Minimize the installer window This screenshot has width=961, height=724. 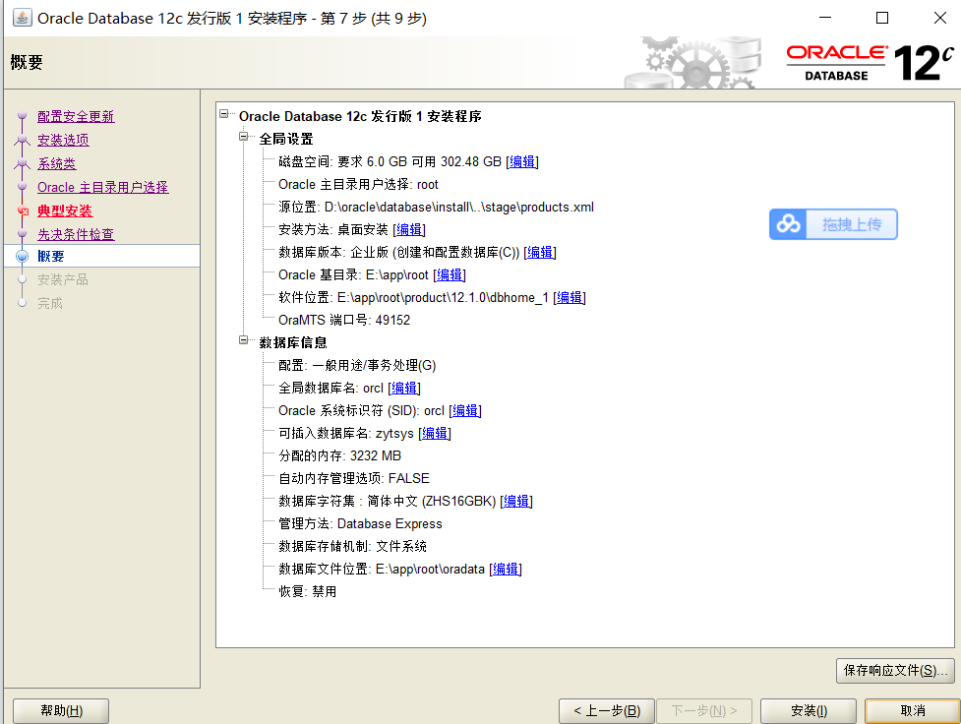point(825,18)
